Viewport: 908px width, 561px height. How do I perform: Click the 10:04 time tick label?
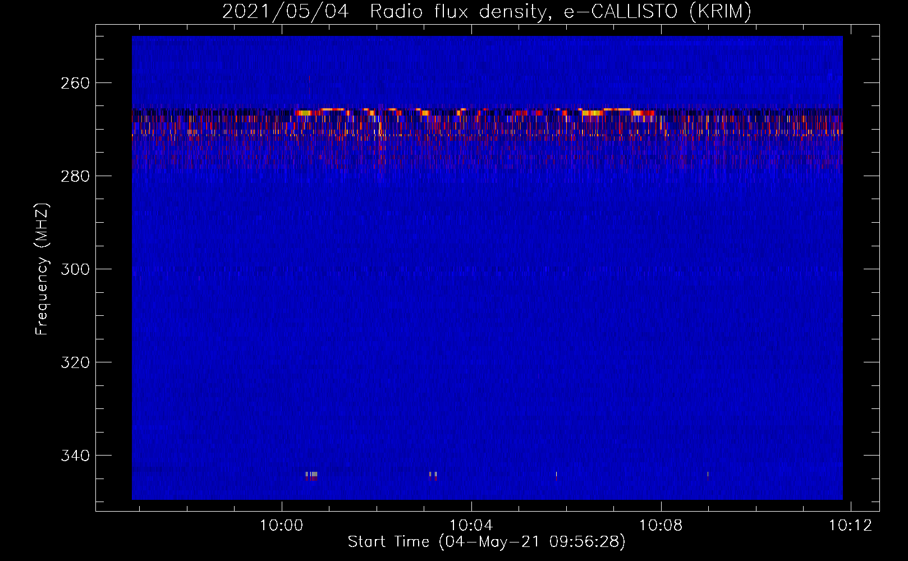click(x=471, y=525)
